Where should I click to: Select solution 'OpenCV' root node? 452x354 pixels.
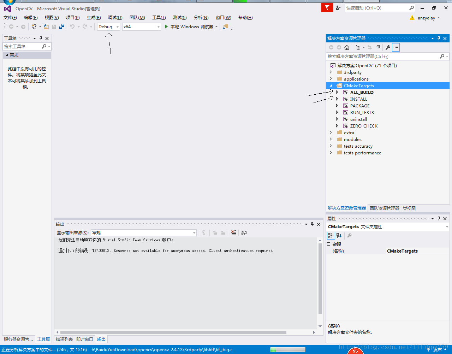(x=367, y=65)
